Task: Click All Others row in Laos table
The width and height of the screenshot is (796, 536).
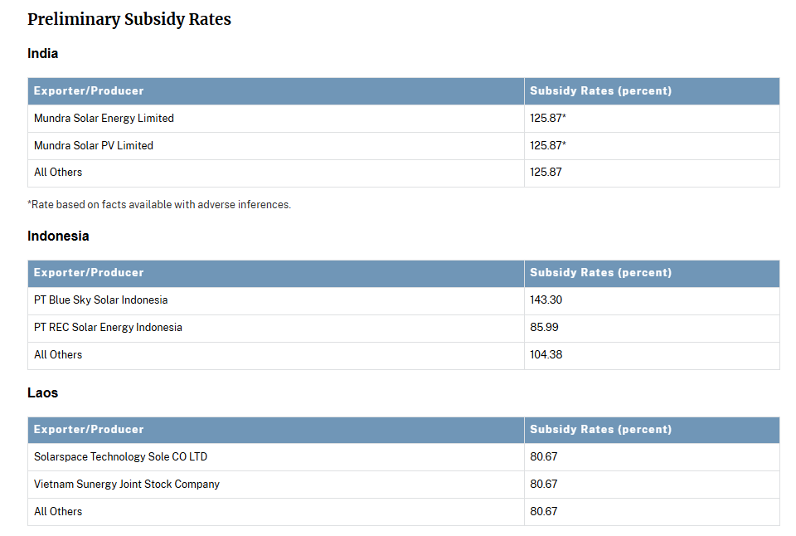Action: (58, 512)
